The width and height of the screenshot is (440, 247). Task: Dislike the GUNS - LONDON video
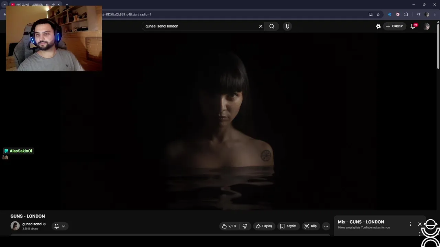(x=245, y=226)
